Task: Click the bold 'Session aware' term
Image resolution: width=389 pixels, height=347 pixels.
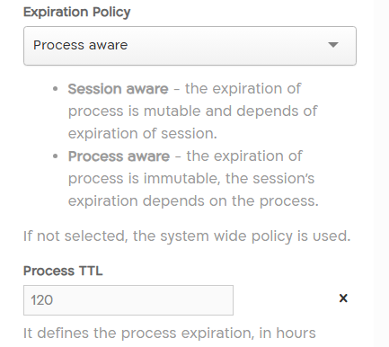Action: [118, 89]
